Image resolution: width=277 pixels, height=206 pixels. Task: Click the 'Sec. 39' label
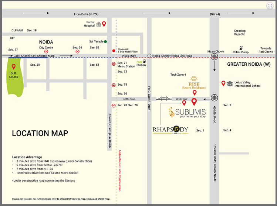point(35,65)
